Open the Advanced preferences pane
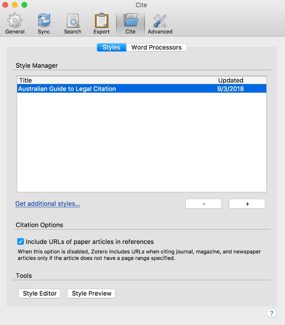Viewport: 285px width, 325px height. (x=160, y=24)
